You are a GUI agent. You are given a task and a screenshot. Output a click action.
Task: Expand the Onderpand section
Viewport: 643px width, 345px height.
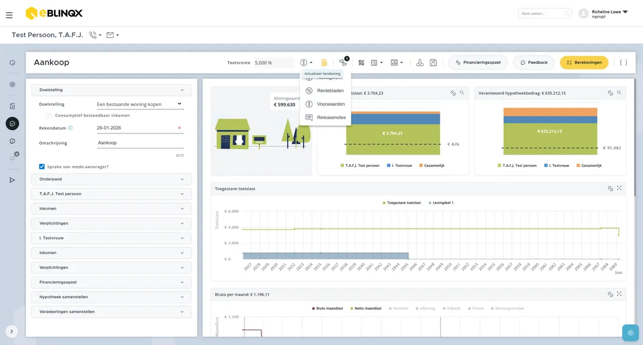tap(111, 179)
